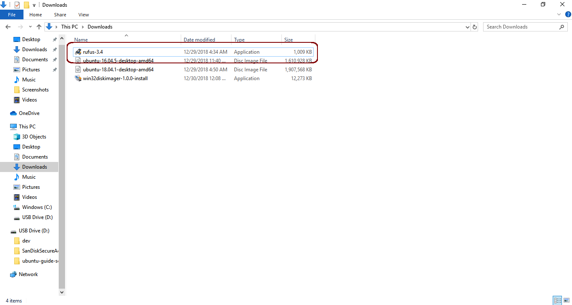Click the New folder quick access icon
Image resolution: width=572 pixels, height=305 pixels.
(26, 5)
